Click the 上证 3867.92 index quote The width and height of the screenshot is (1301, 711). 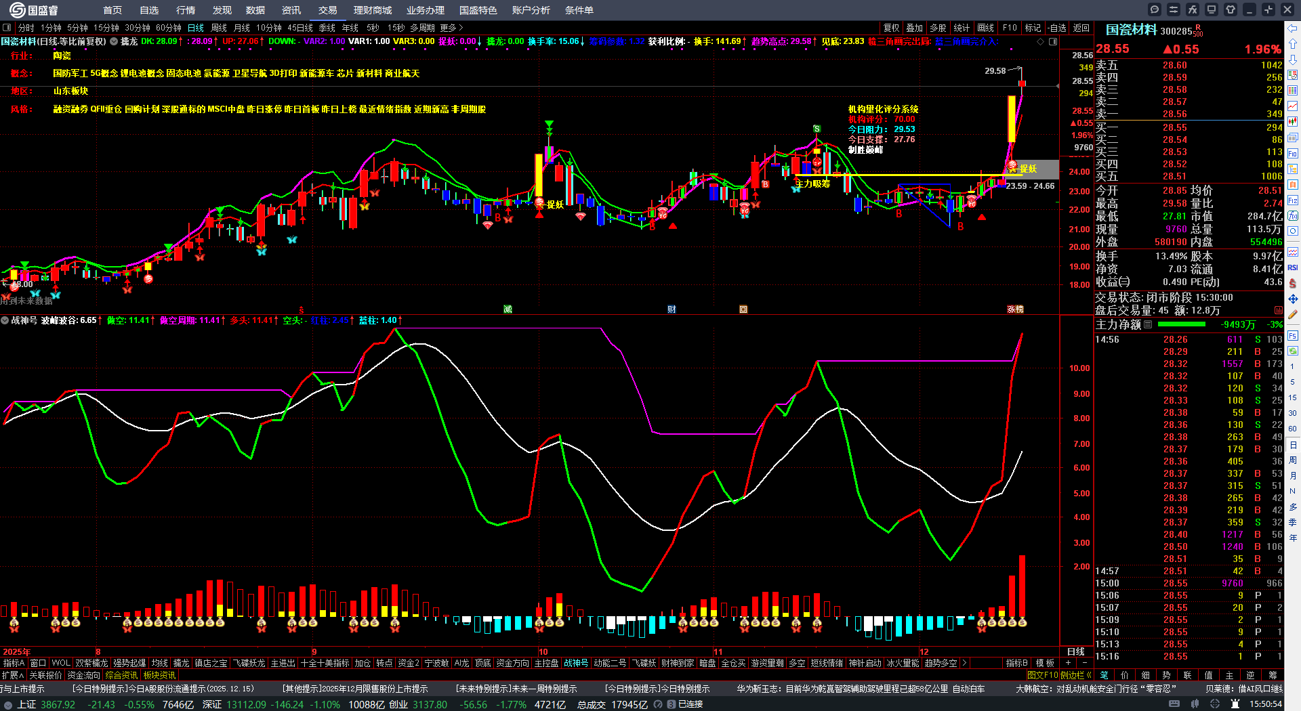(46, 705)
